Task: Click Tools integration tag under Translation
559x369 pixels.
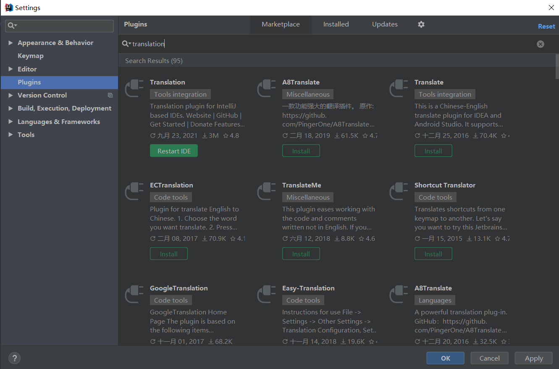Action: pyautogui.click(x=180, y=95)
